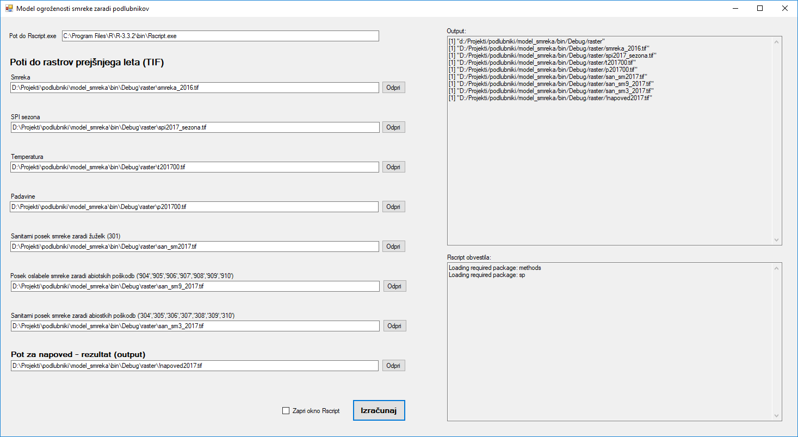Close the Model ogroženosti smreke window
The image size is (798, 437).
[x=785, y=8]
